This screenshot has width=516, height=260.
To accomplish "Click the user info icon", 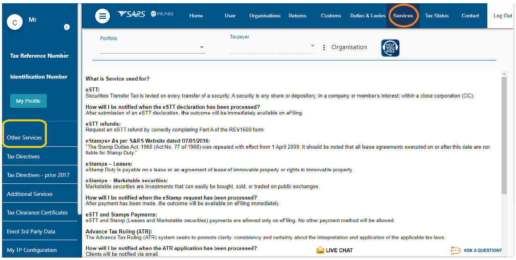I will (67, 27).
